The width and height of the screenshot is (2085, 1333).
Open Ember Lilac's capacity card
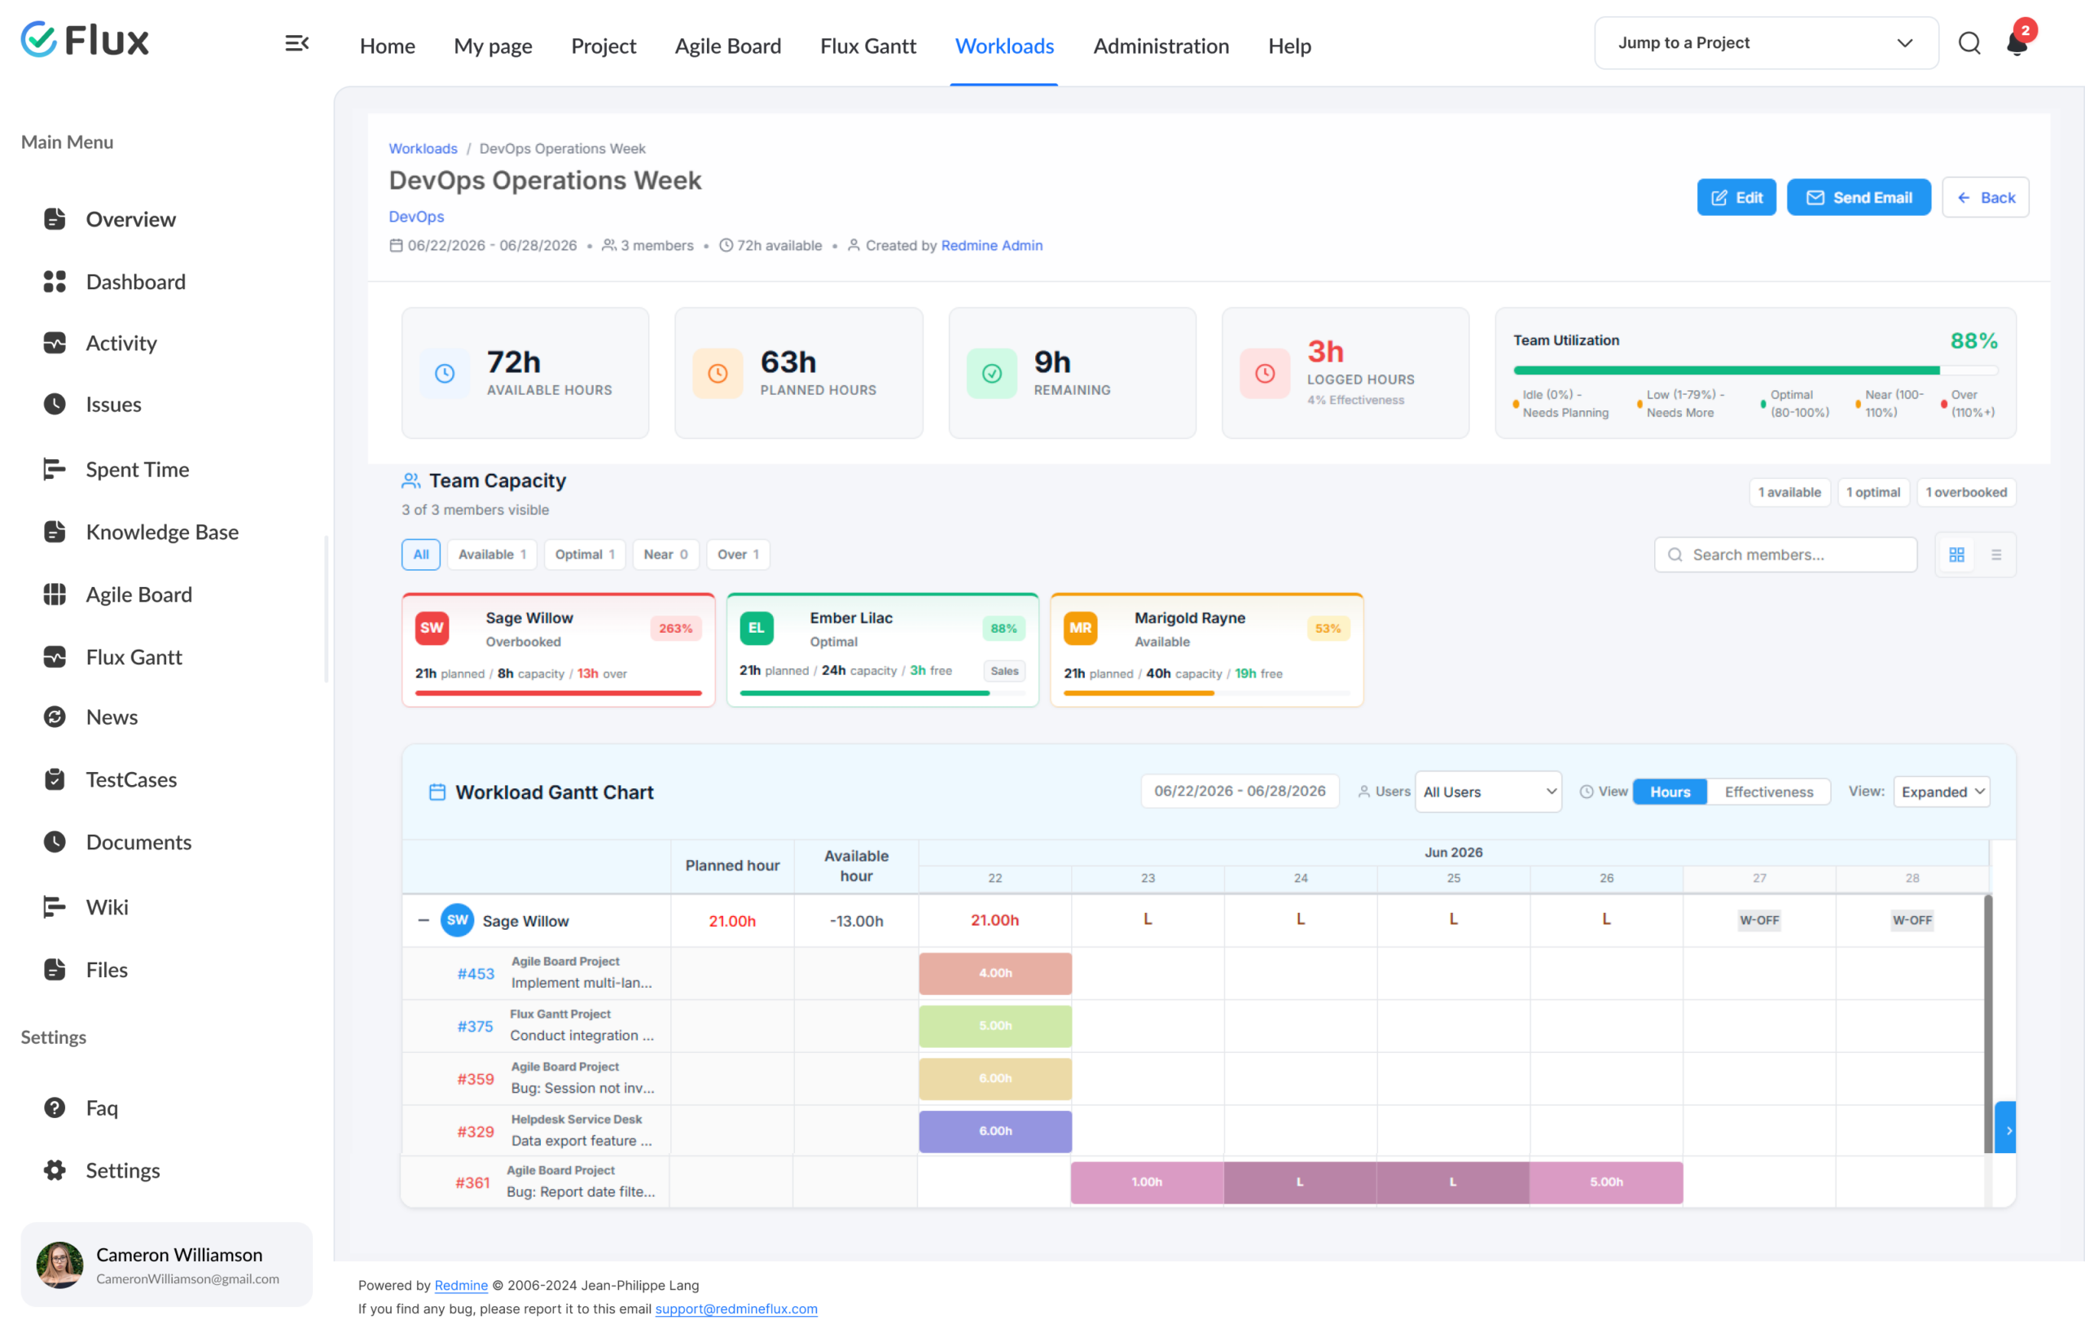click(881, 649)
